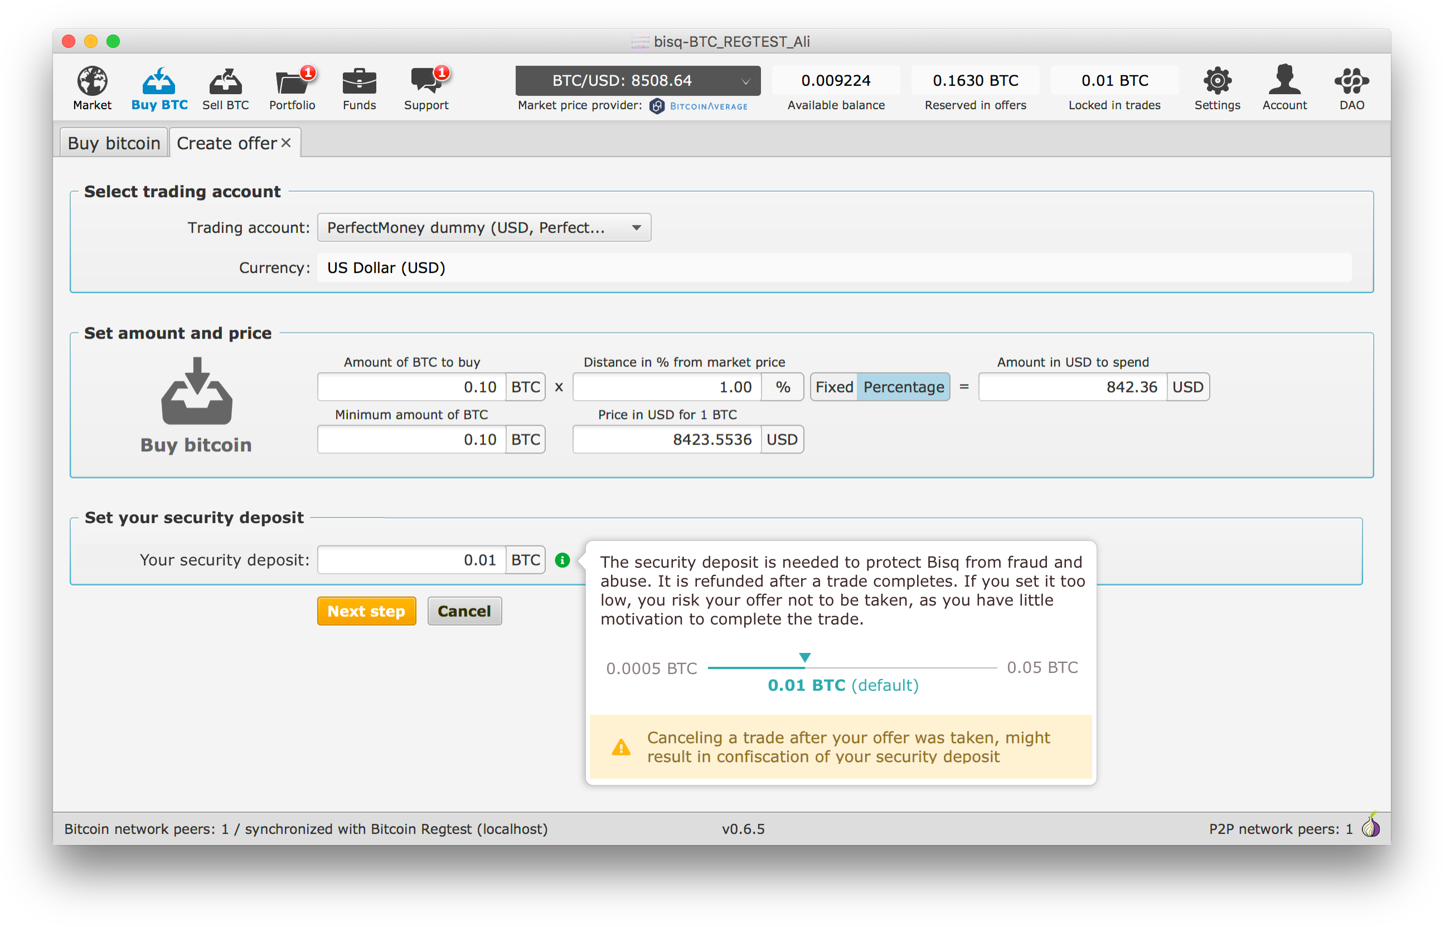The width and height of the screenshot is (1445, 927).
Task: Close the Create offer tab
Action: coord(287,142)
